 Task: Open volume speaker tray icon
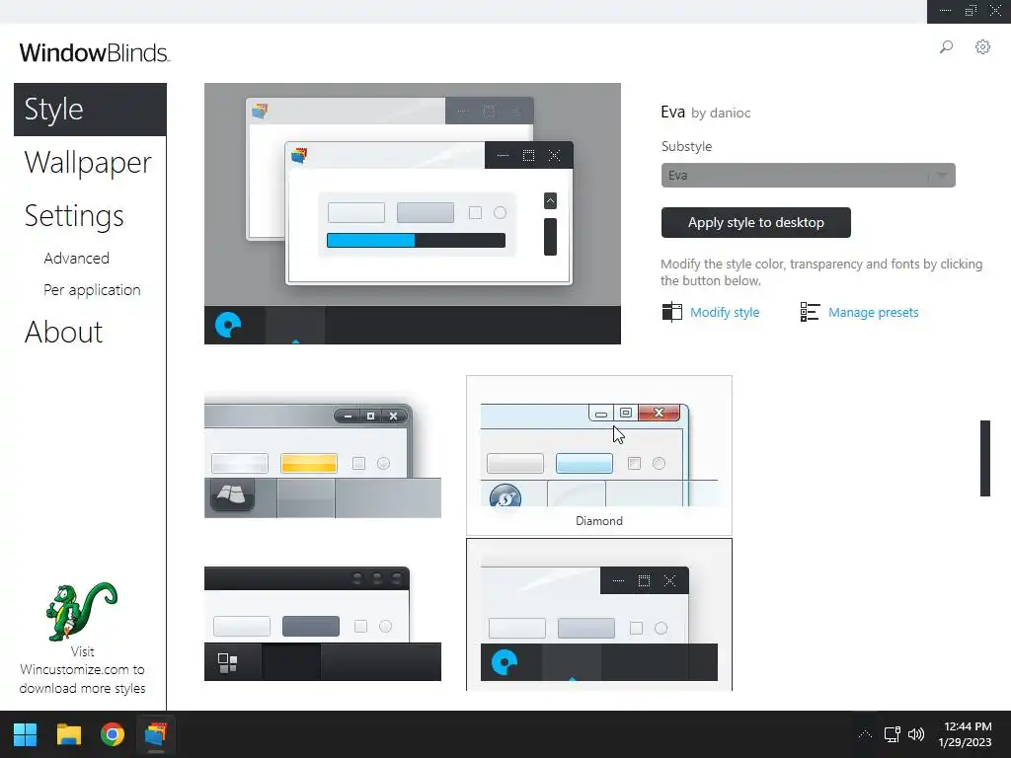click(x=916, y=734)
